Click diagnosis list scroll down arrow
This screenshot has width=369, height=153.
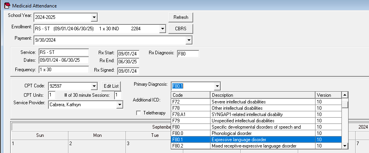[x=345, y=146]
